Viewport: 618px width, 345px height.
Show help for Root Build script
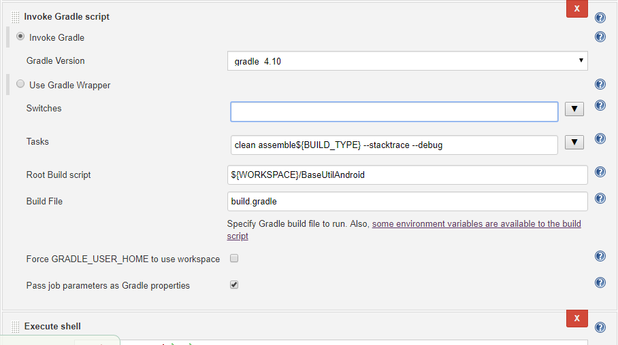click(x=600, y=172)
